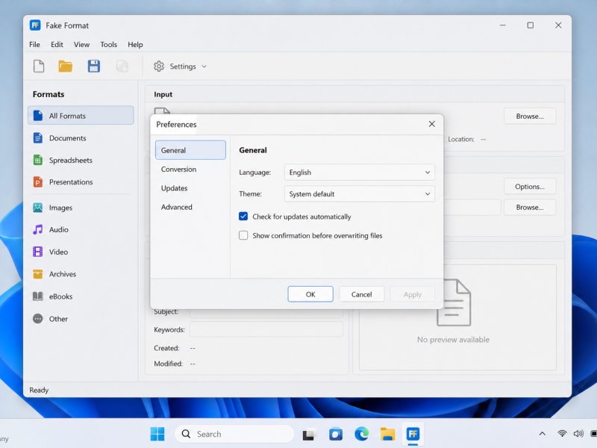Open Task View from the taskbar

coord(309,435)
